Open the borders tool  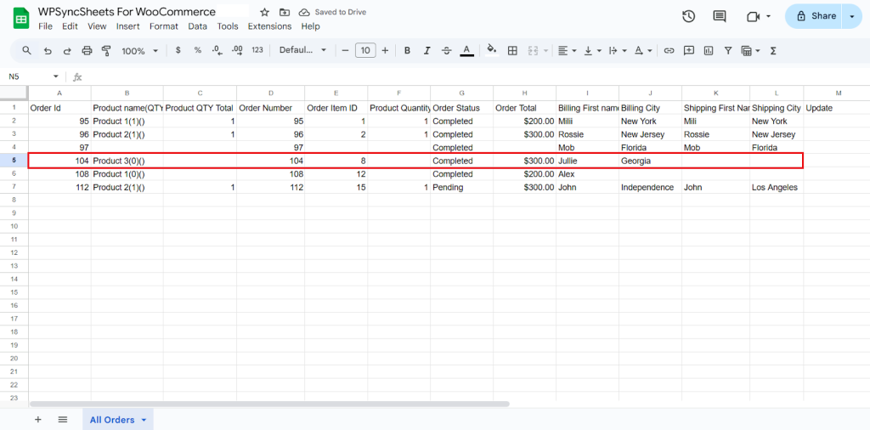point(512,50)
